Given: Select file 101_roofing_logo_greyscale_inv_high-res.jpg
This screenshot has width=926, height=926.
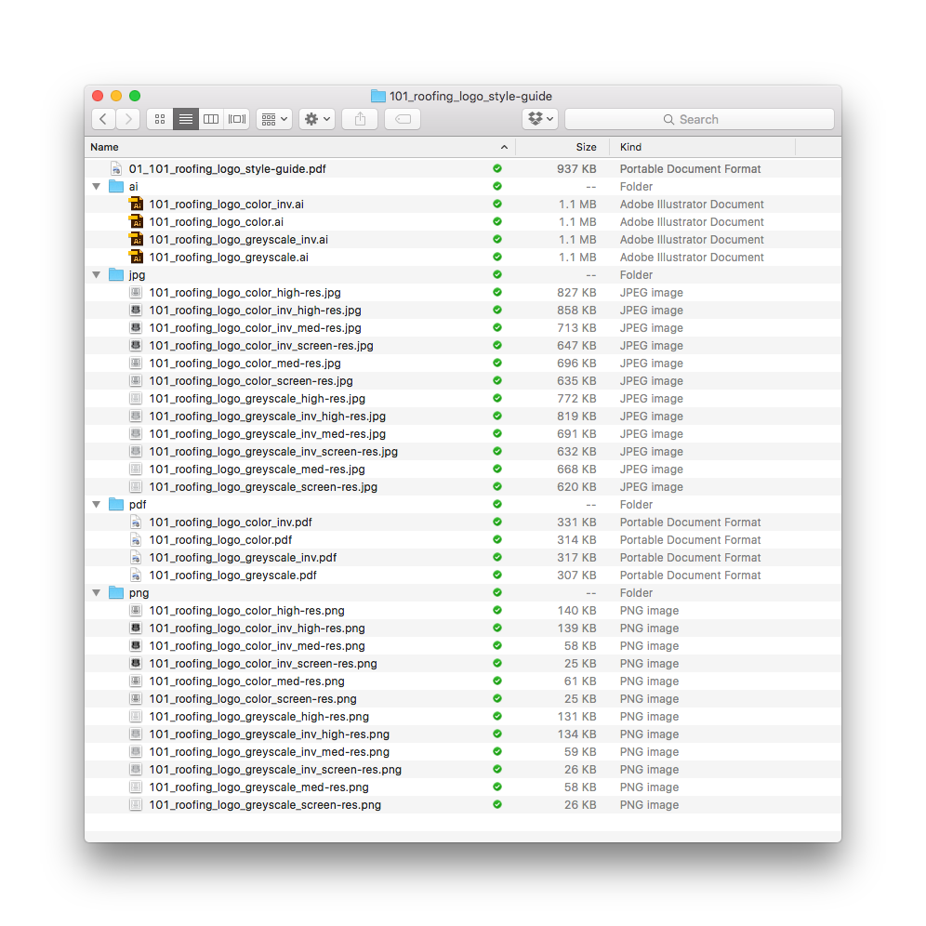Looking at the screenshot, I should (x=463, y=417).
